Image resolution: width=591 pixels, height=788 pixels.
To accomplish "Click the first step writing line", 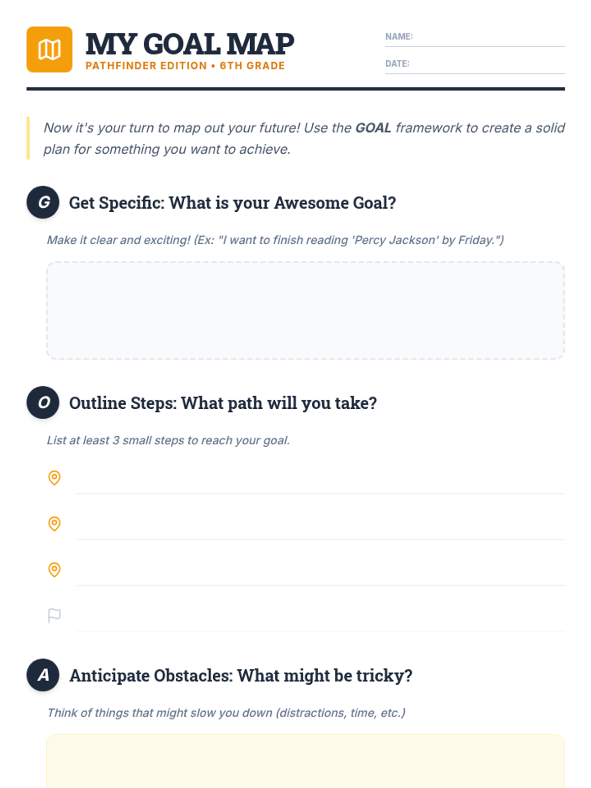I will click(320, 483).
